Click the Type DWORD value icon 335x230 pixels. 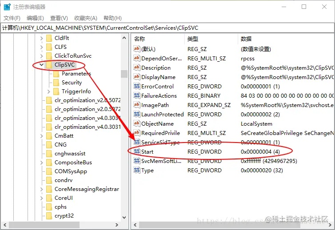click(x=137, y=170)
